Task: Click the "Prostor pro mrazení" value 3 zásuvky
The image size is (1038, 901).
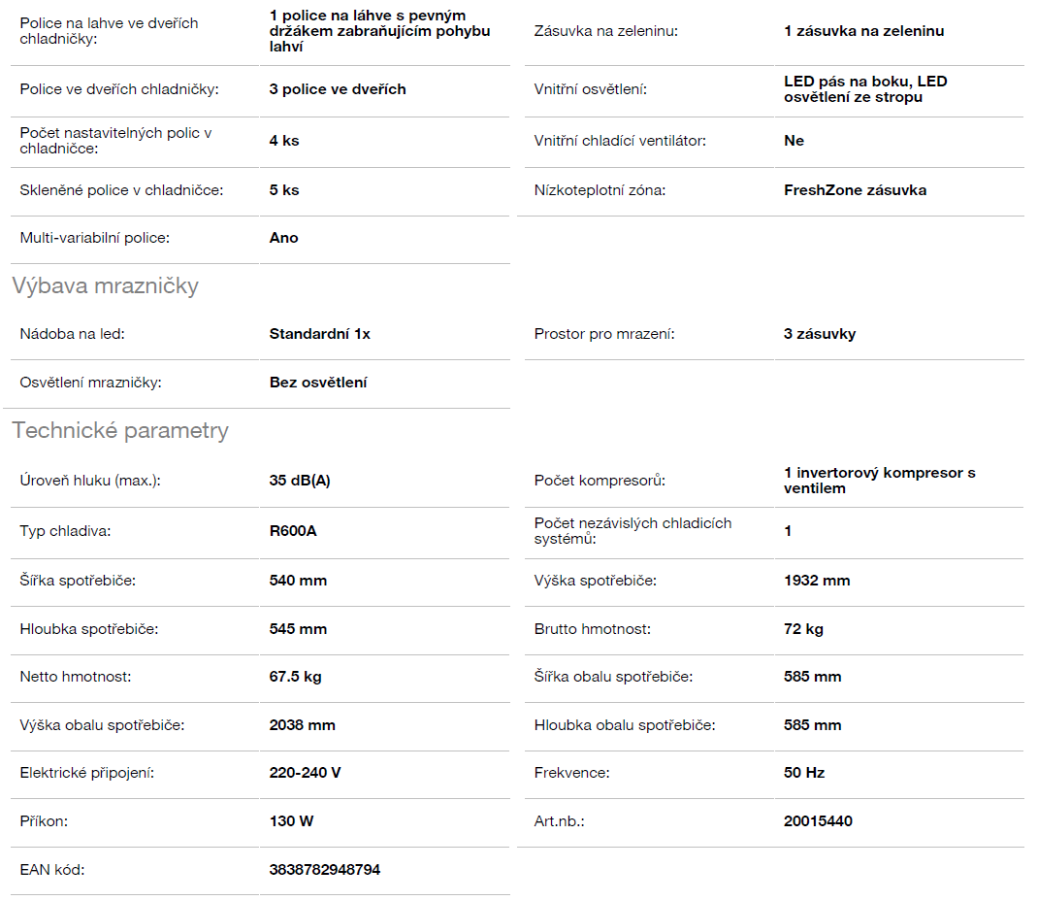Action: pos(820,334)
